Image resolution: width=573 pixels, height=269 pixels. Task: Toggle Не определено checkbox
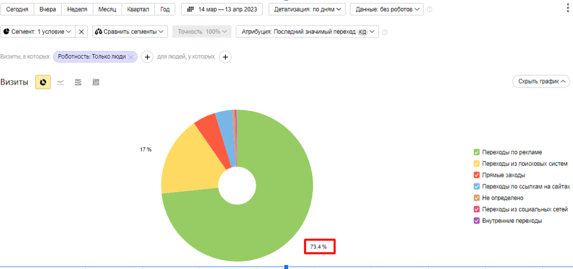(x=477, y=198)
